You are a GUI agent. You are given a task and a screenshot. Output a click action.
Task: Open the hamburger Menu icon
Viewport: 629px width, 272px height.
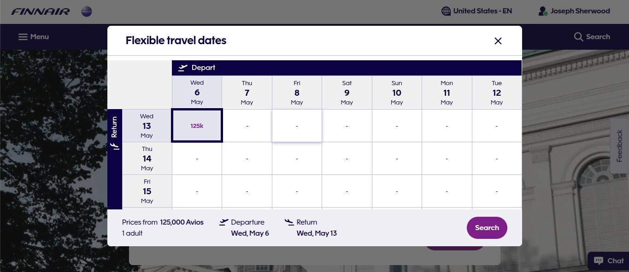pos(22,36)
